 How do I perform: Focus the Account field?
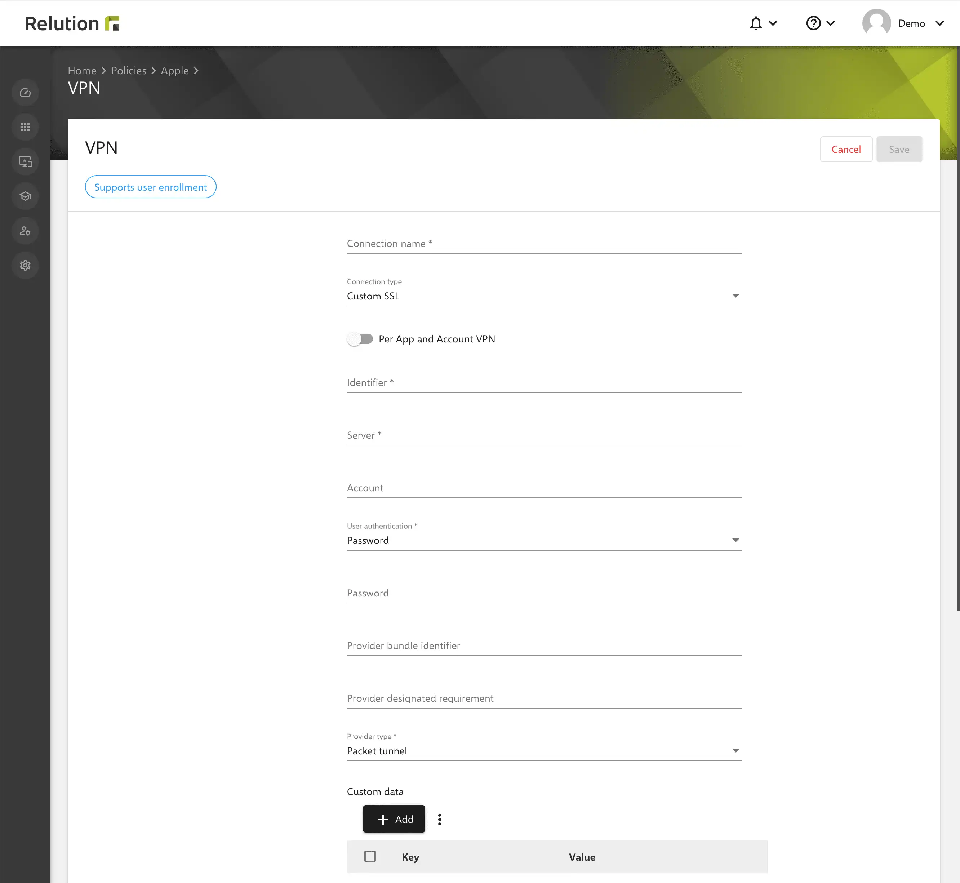pos(544,488)
